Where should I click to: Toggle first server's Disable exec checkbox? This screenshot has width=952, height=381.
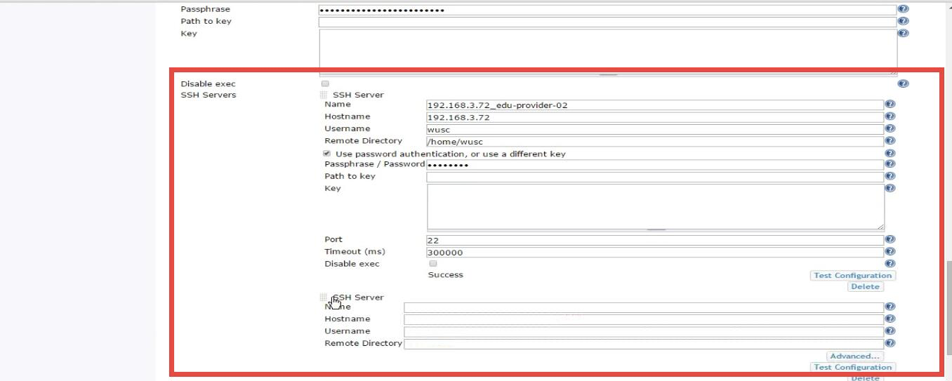[x=433, y=263]
